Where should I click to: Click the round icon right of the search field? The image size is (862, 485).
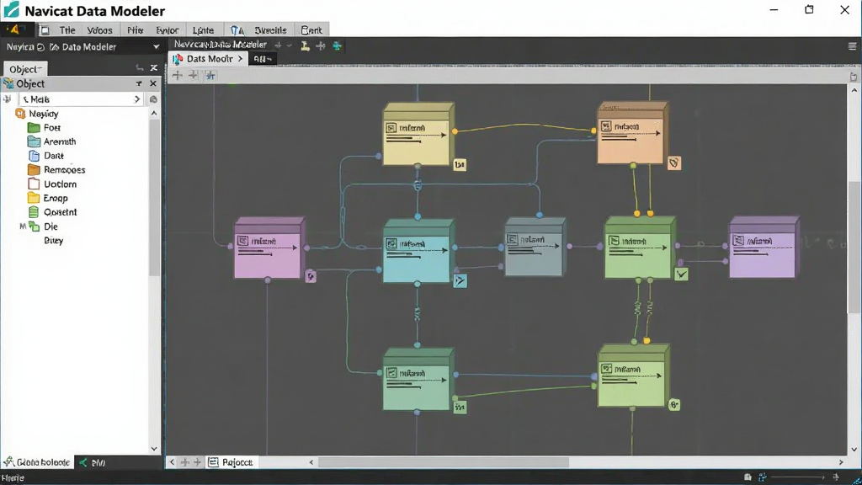153,99
